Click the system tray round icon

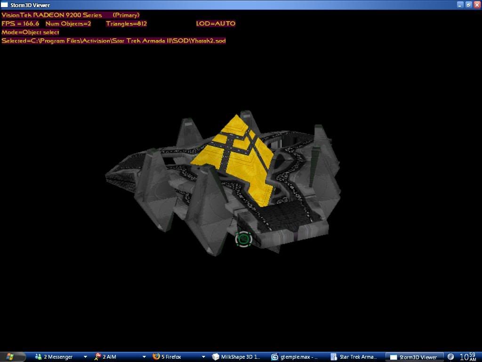tap(450, 356)
